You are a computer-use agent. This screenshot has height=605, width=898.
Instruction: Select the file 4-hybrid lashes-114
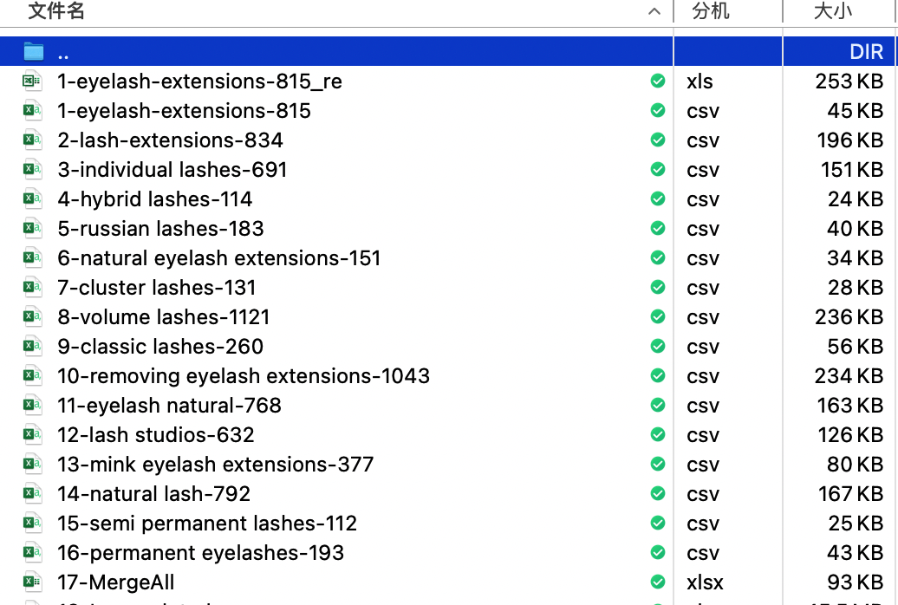(x=155, y=199)
